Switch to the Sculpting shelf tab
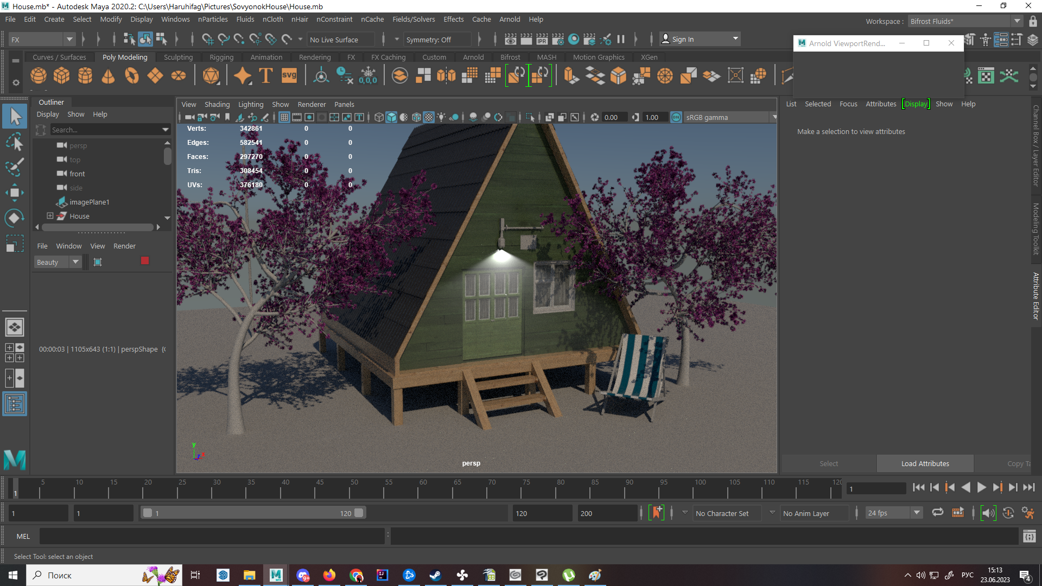The image size is (1042, 586). pyautogui.click(x=178, y=57)
